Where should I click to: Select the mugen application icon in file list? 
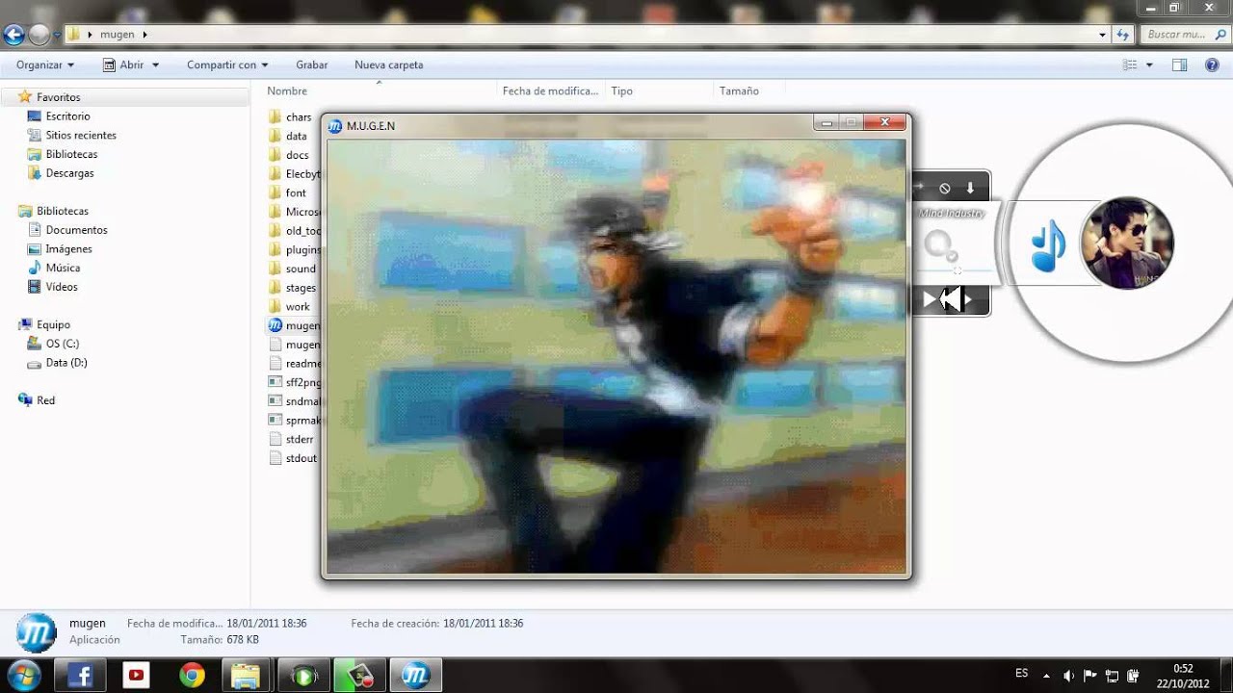275,325
